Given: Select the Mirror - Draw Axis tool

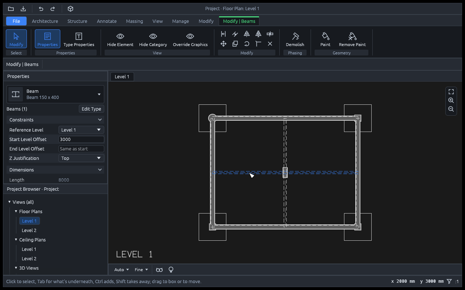Looking at the screenshot, I should pos(258,34).
